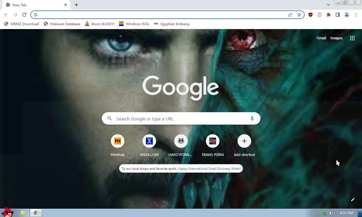Screen dimensions: 362x217
Task: Click the Google icon in the address bar
Action: [x=36, y=15]
